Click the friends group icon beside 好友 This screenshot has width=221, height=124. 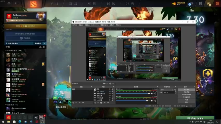[44, 47]
